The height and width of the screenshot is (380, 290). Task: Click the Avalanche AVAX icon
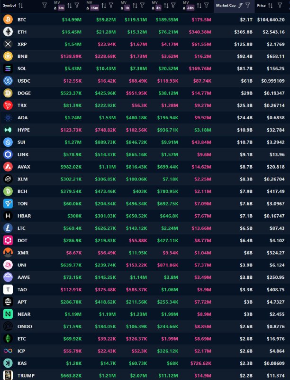click(x=8, y=167)
